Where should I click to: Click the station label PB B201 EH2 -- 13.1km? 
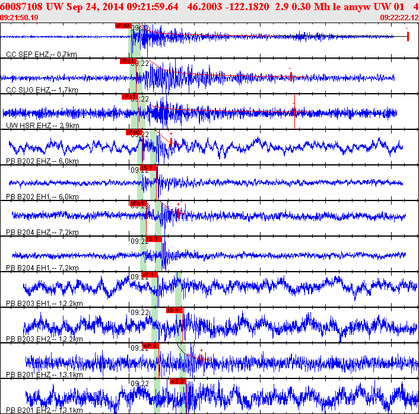45,410
